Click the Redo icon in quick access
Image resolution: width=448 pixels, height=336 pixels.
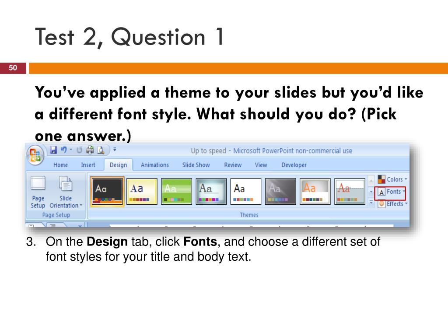pyautogui.click(x=79, y=150)
